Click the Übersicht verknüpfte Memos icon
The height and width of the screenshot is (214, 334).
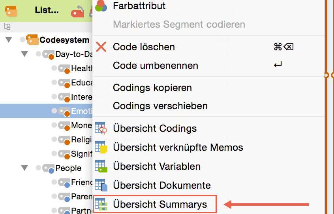[101, 147]
